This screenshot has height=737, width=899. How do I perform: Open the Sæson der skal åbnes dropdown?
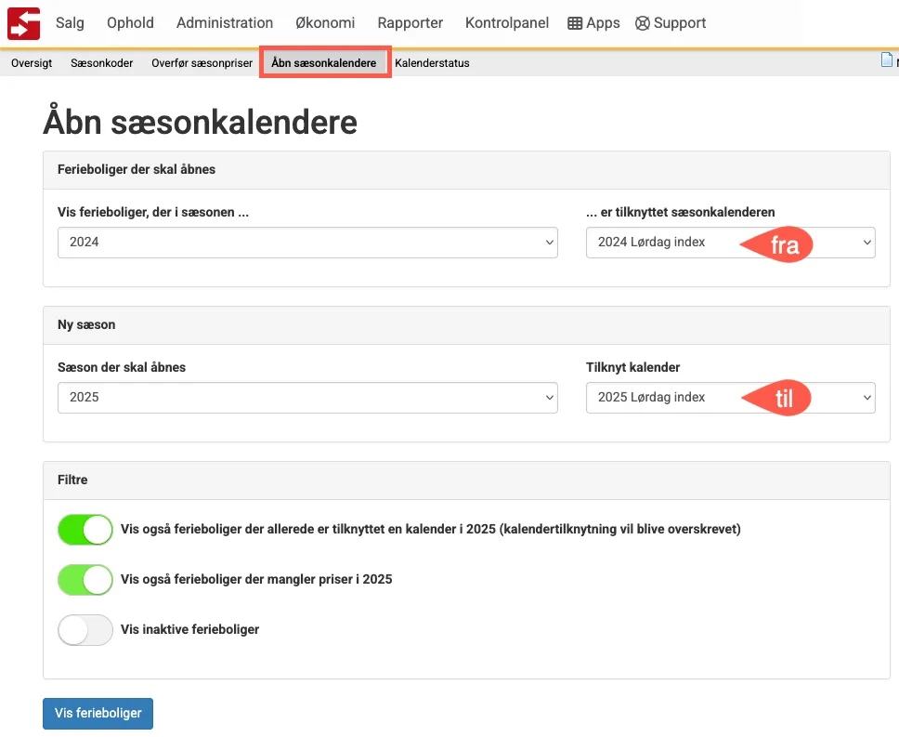point(307,398)
